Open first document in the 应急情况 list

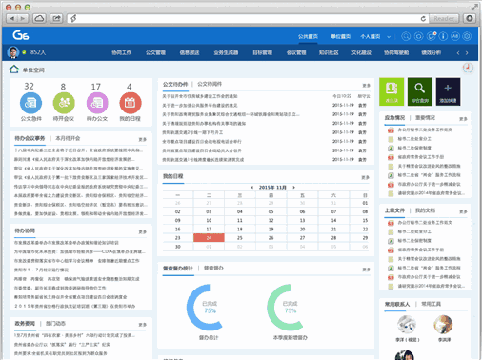pyautogui.click(x=425, y=130)
